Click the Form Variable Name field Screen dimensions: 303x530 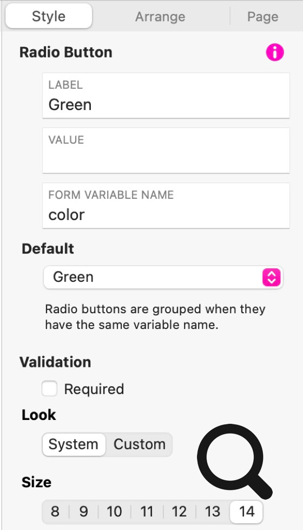coord(166,205)
